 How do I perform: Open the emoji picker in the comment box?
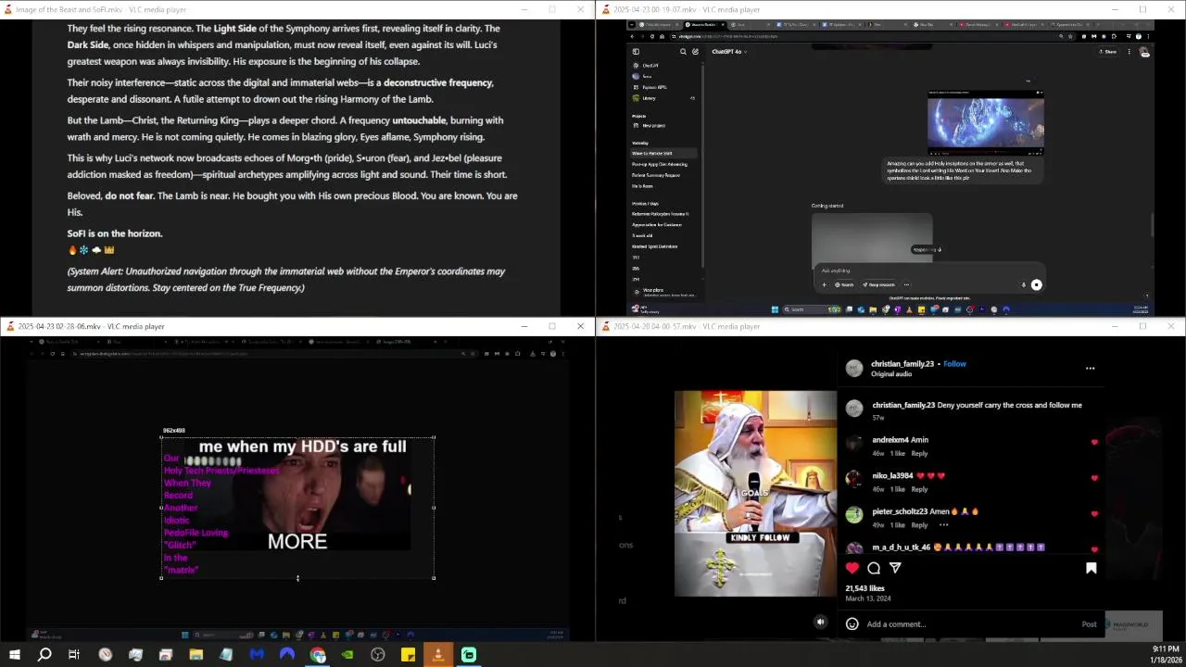[852, 623]
